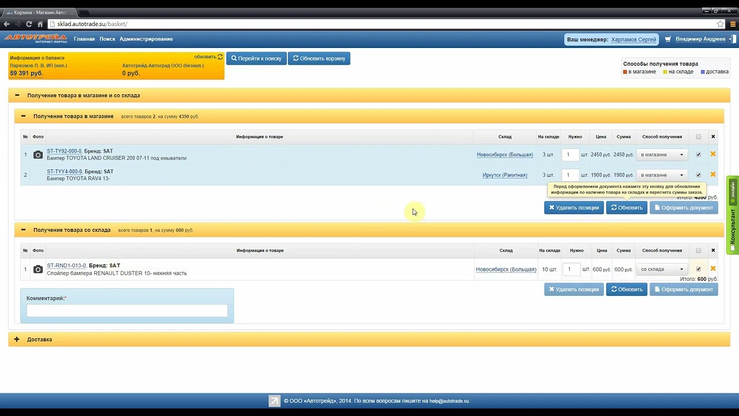This screenshot has height=416, width=739.
Task: Open Новосибирск (Большая) link for ST-TY92-000-0
Action: (505, 155)
